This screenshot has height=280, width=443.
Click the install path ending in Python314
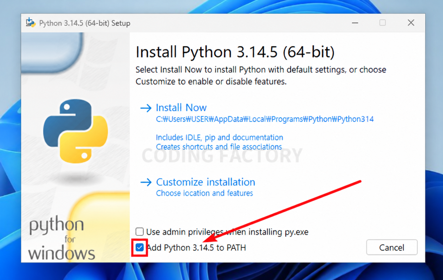[265, 119]
